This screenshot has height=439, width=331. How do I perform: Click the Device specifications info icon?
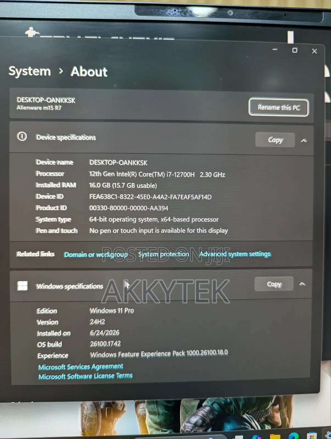(22, 136)
